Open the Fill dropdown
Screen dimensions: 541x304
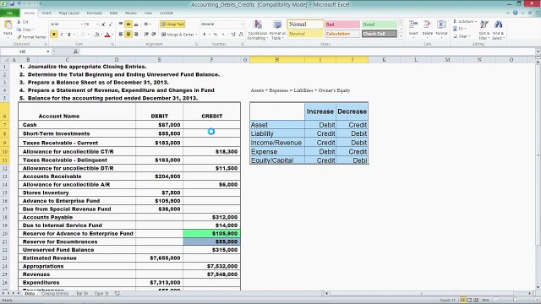pyautogui.click(x=460, y=29)
